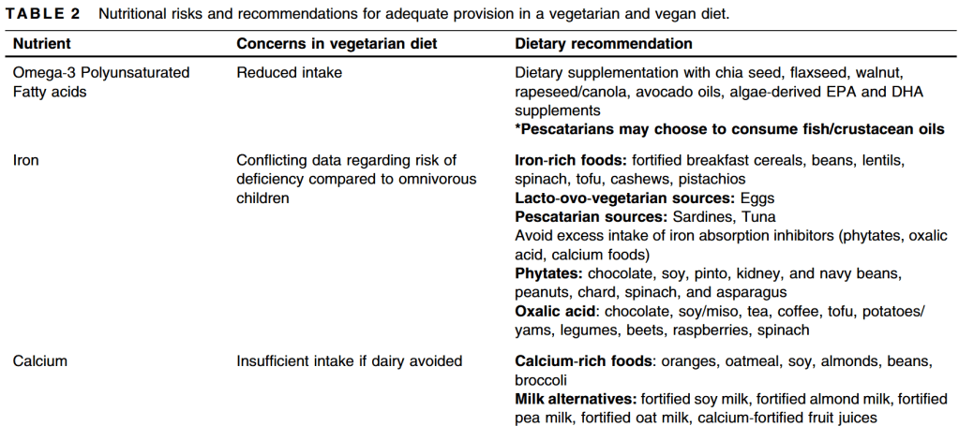Click the bold Pescatarians fish oil note
959x426 pixels.
729,129
